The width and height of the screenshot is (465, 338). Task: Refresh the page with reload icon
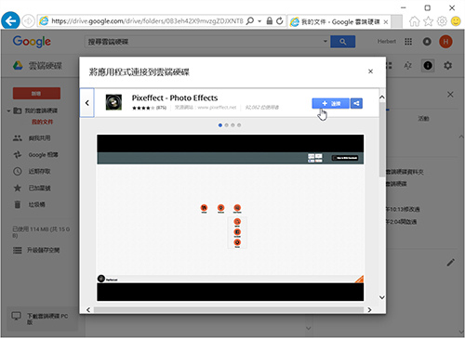(x=280, y=21)
